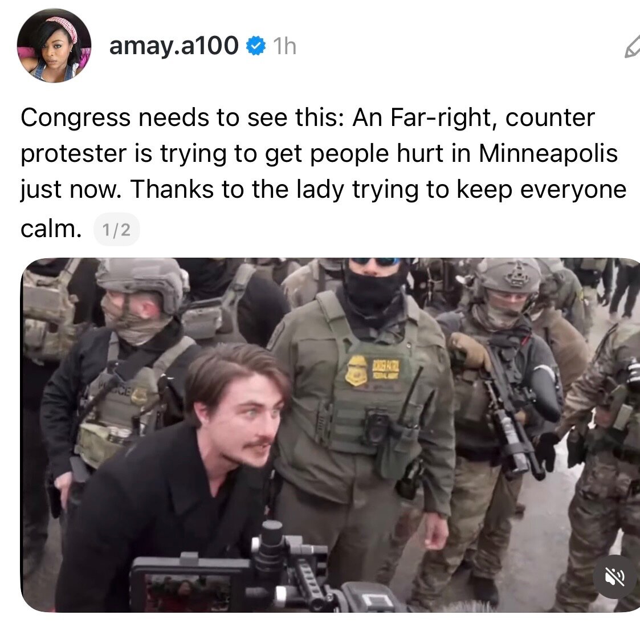The height and width of the screenshot is (627, 640).
Task: Open amay.a100's profile picture
Action: point(54,45)
